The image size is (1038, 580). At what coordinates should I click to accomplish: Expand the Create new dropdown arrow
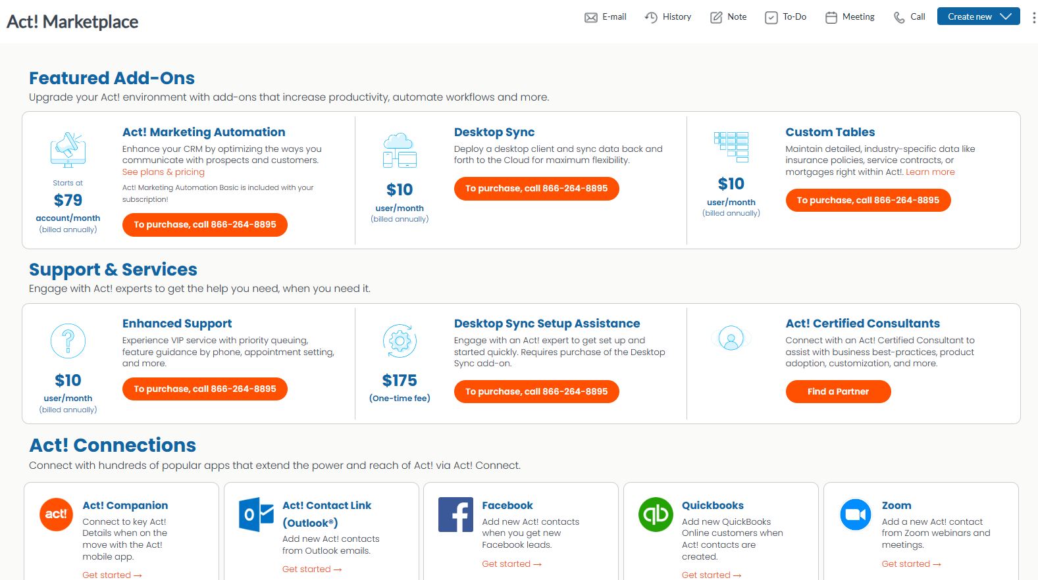tap(1005, 16)
